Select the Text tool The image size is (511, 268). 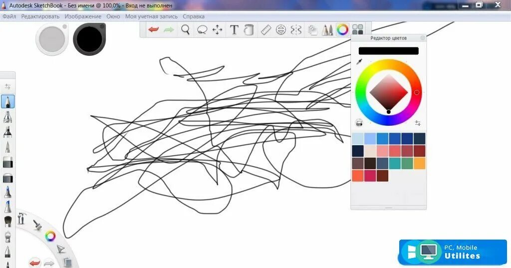click(234, 29)
